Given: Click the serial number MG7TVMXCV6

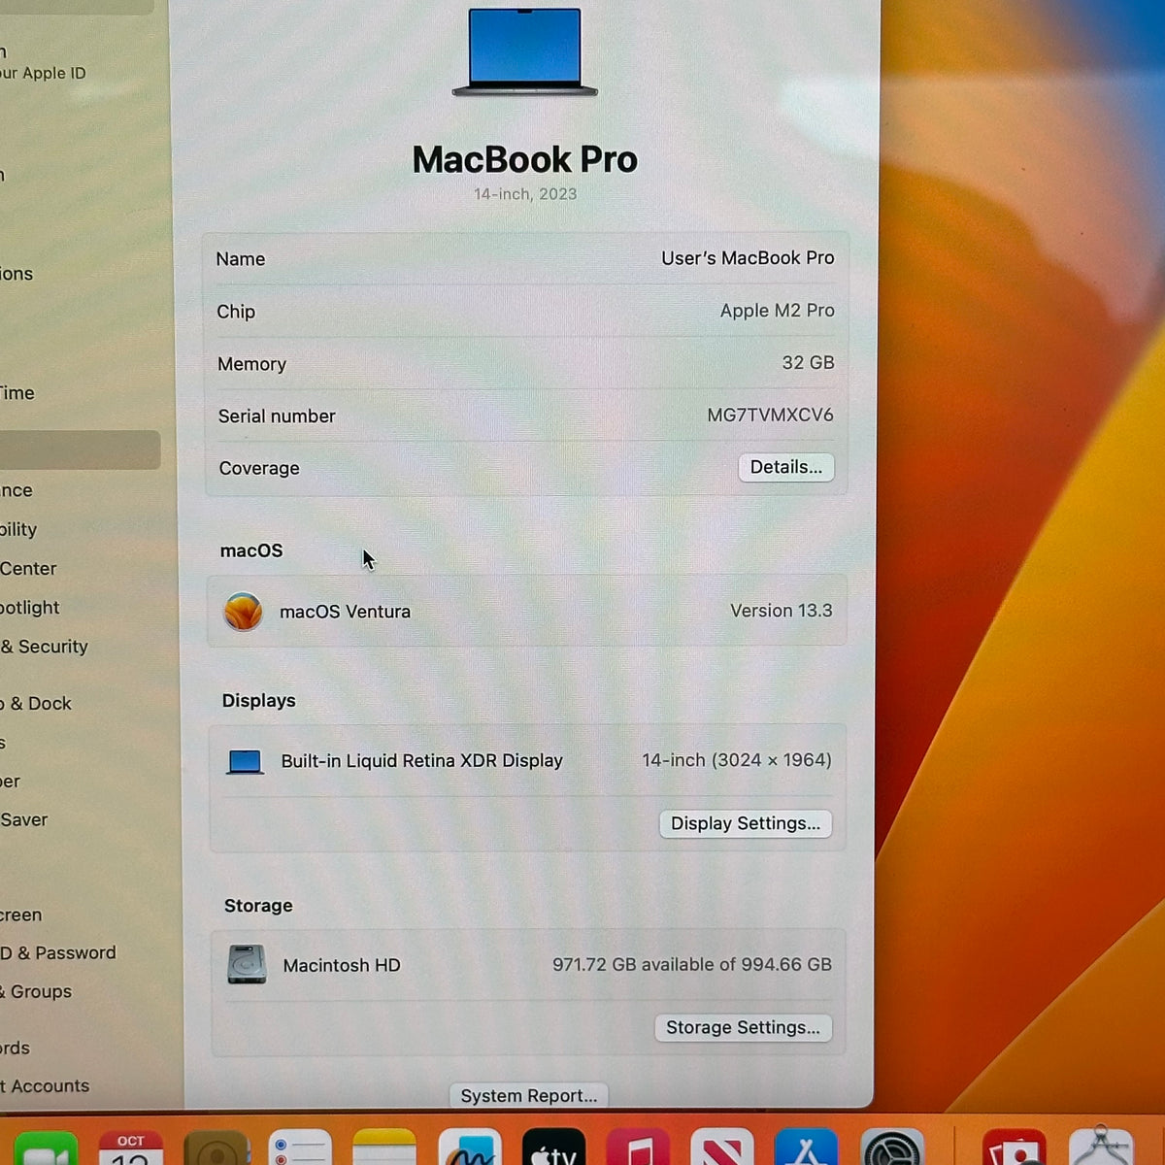Looking at the screenshot, I should (x=770, y=415).
